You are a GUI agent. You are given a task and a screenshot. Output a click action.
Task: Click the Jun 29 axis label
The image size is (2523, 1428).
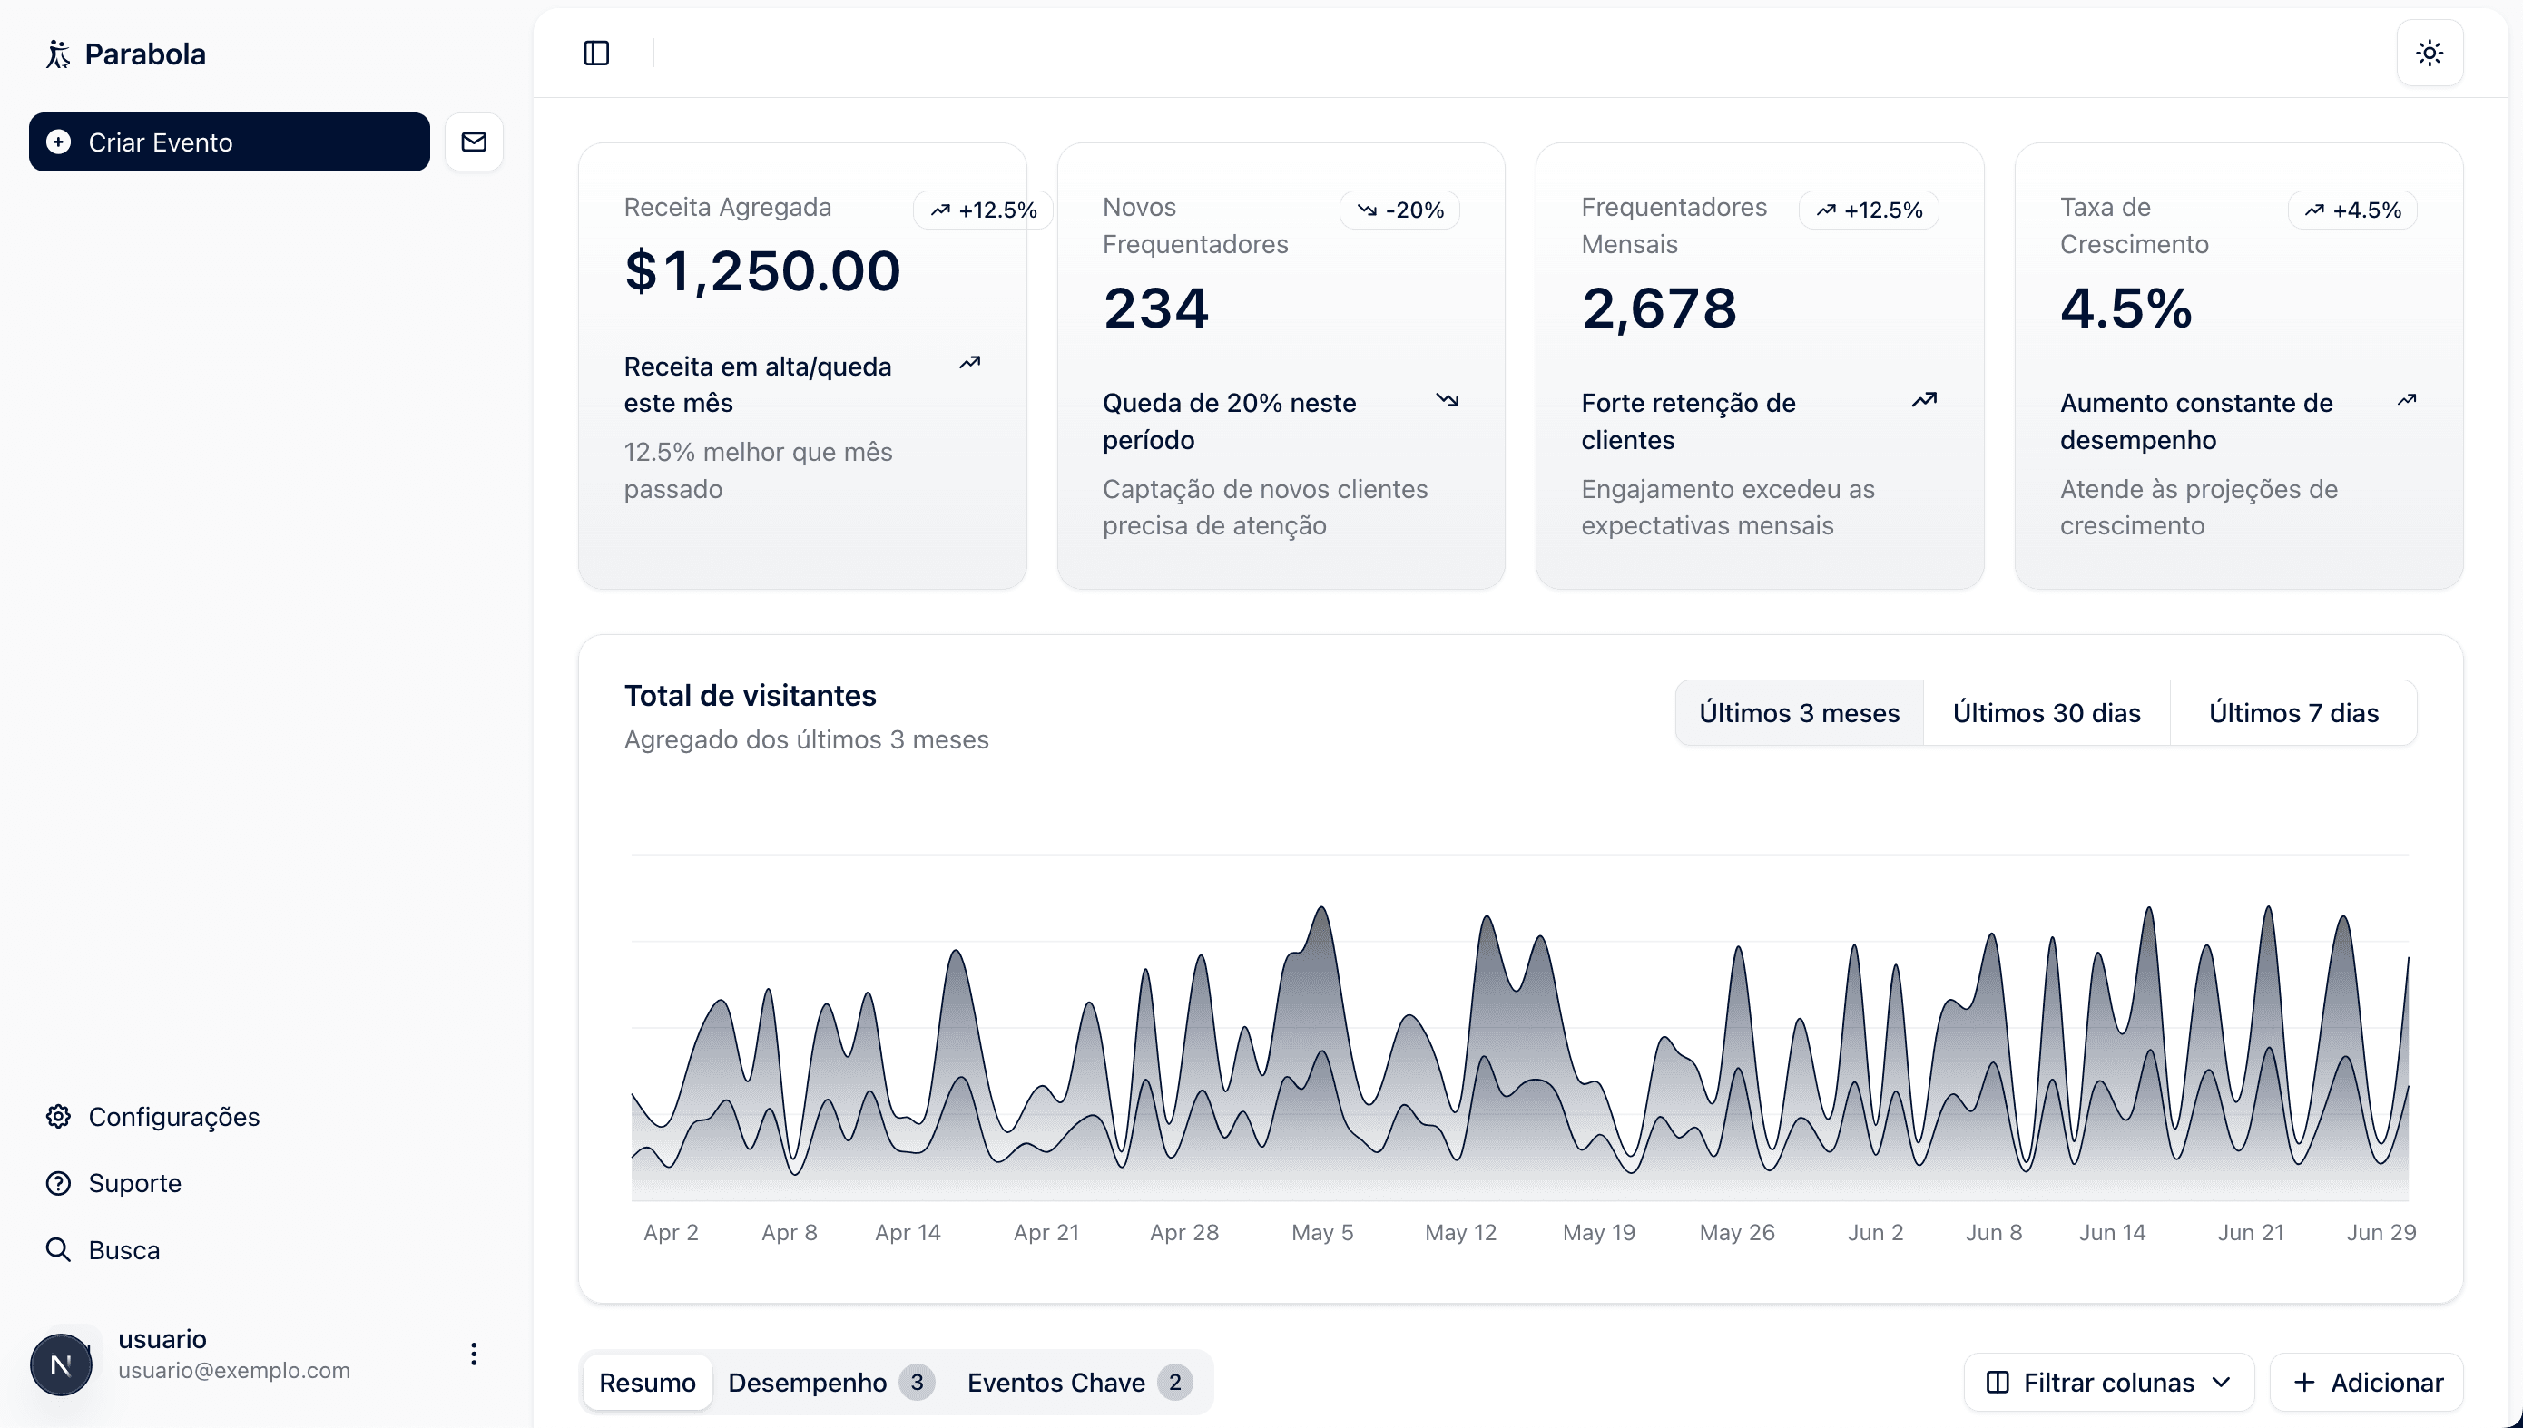pos(2381,1232)
